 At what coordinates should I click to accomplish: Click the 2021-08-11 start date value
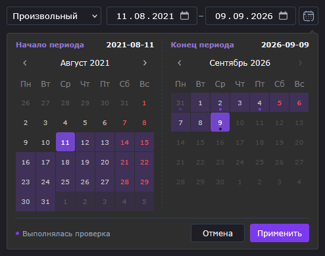[x=130, y=45]
